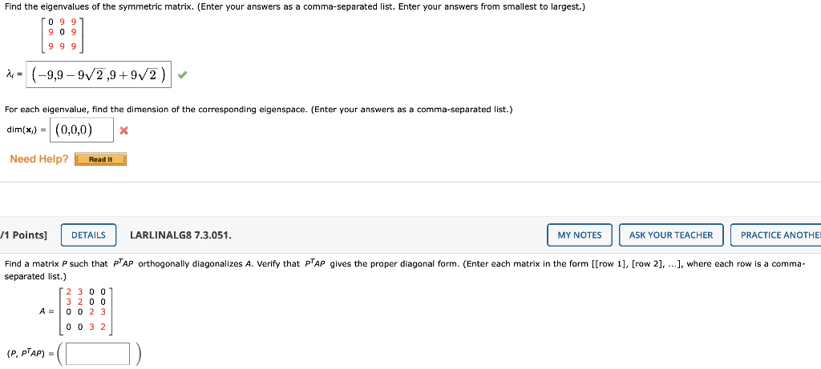Click the 'For each eigenvalue' instruction text
The width and height of the screenshot is (821, 369).
[x=259, y=109]
